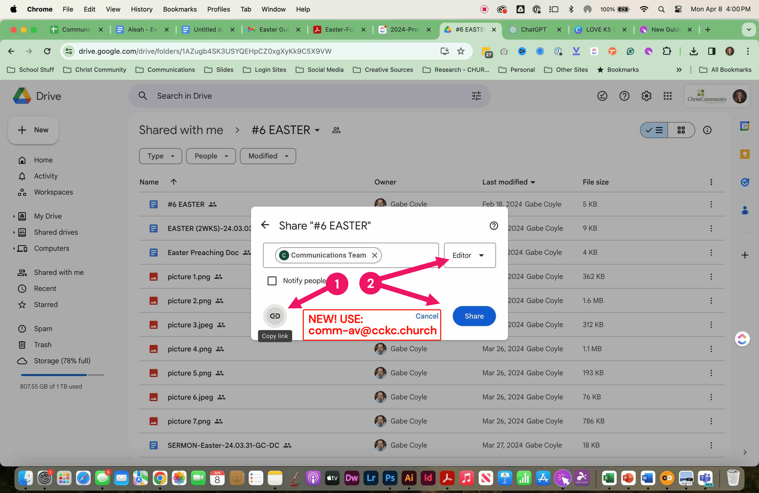
Task: Click the add people input field
Action: (351, 255)
